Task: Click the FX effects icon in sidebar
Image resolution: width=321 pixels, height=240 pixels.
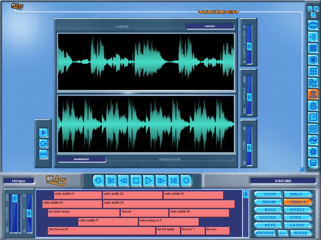Action: coord(313,83)
